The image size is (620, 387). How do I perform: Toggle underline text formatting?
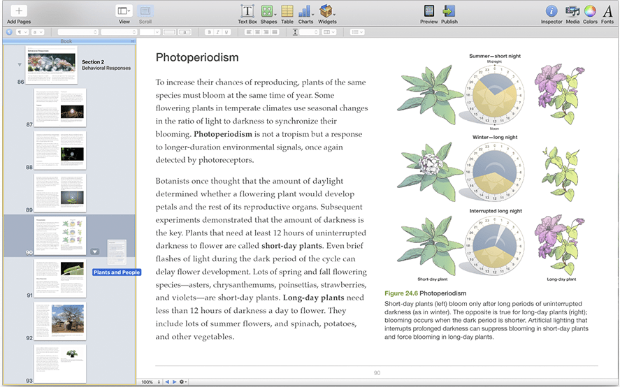pyautogui.click(x=226, y=32)
